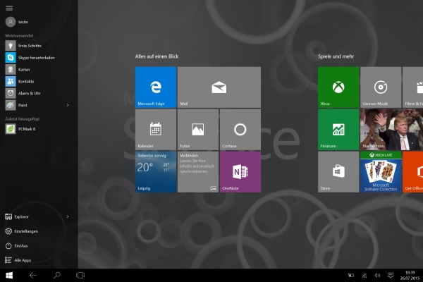The height and width of the screenshot is (282, 423).
Task: Open the Filme & Fernsehsendungen tile
Action: (x=412, y=87)
